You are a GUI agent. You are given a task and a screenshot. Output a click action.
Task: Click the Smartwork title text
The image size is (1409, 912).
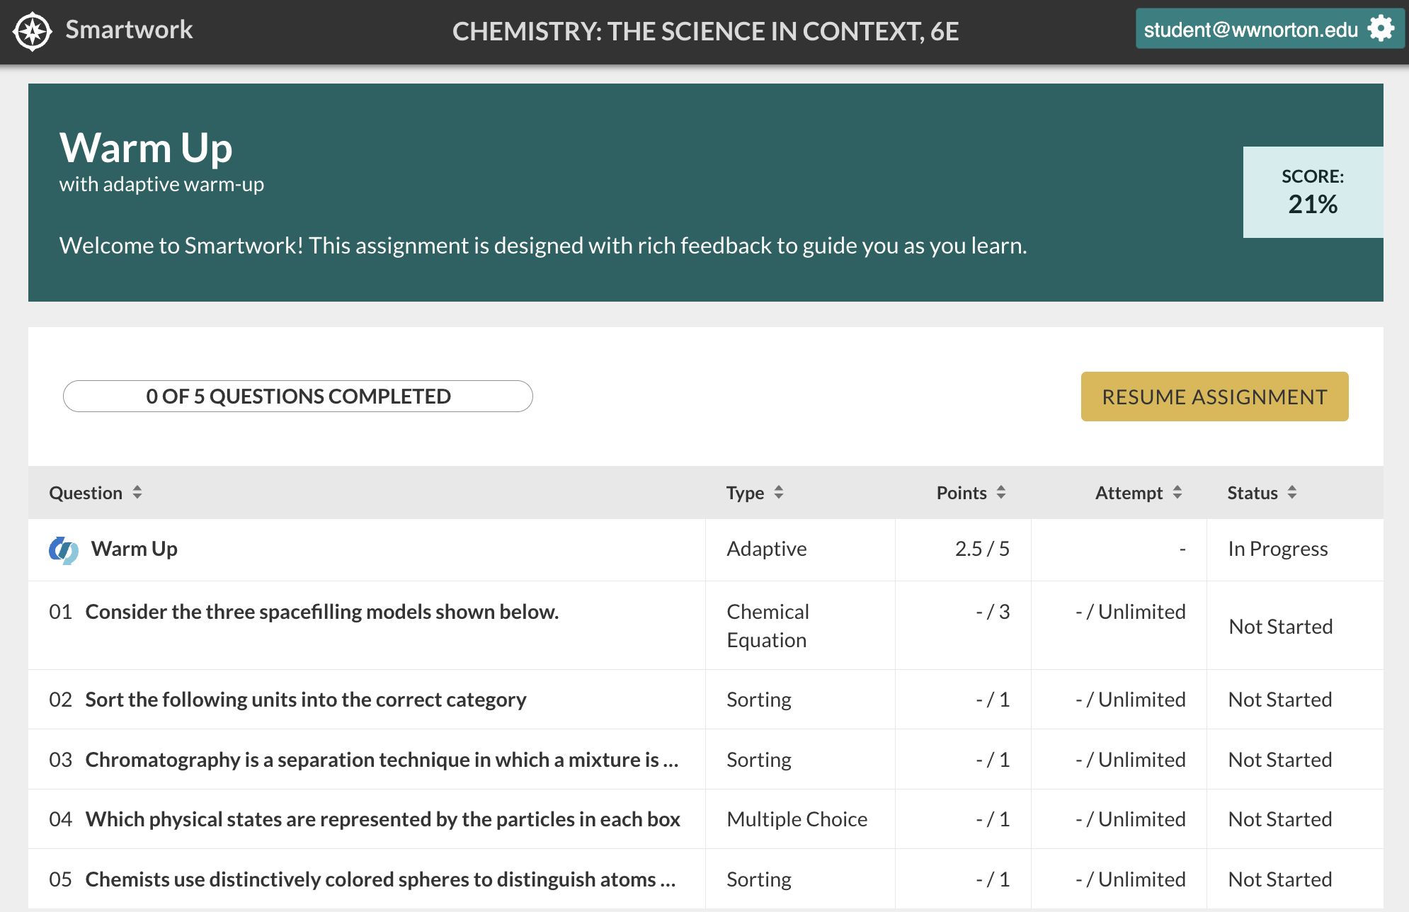(129, 30)
